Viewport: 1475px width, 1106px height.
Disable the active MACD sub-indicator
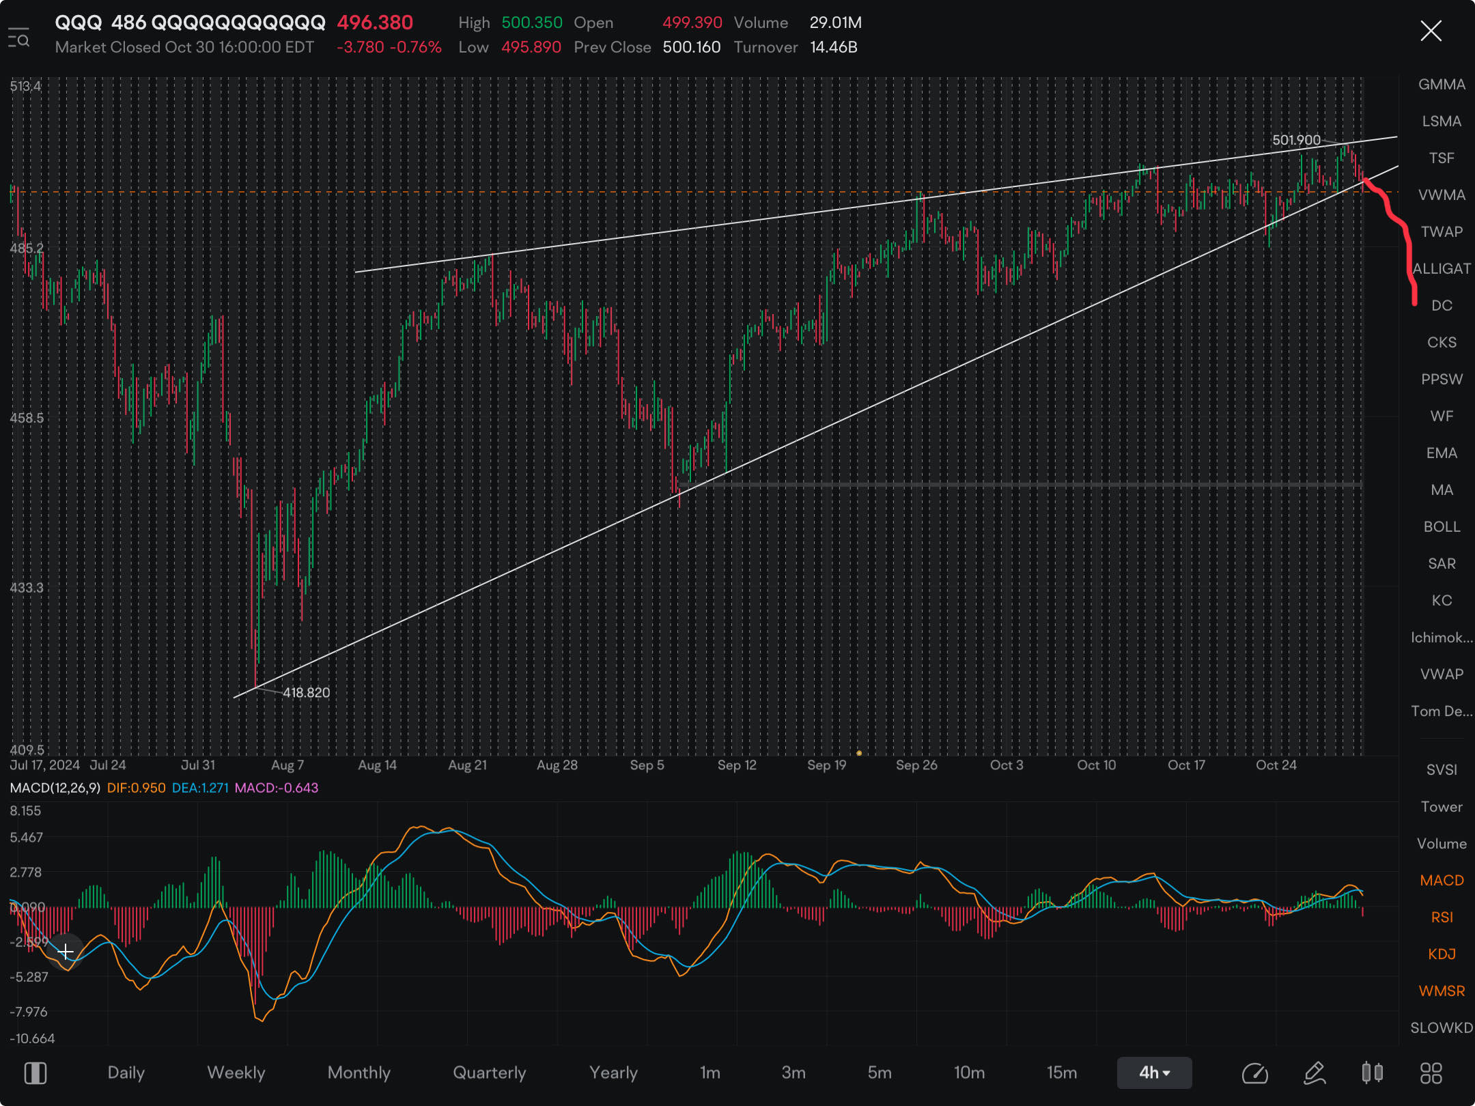(x=1442, y=881)
